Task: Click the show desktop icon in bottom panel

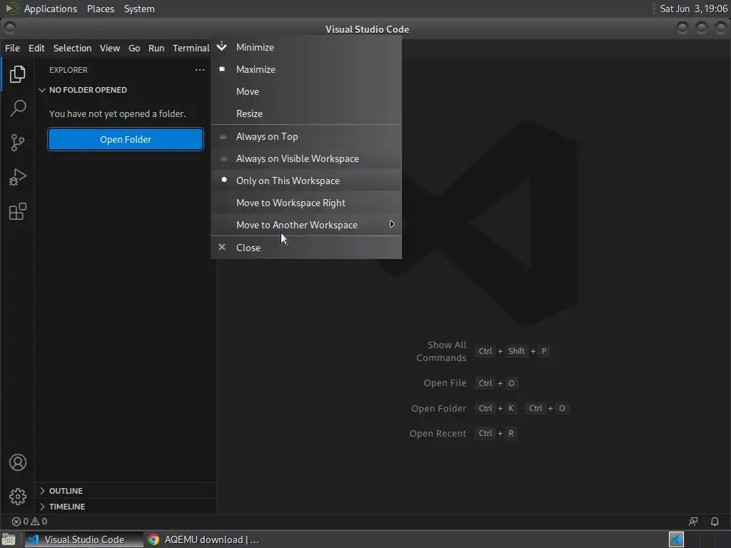Action: [9, 539]
